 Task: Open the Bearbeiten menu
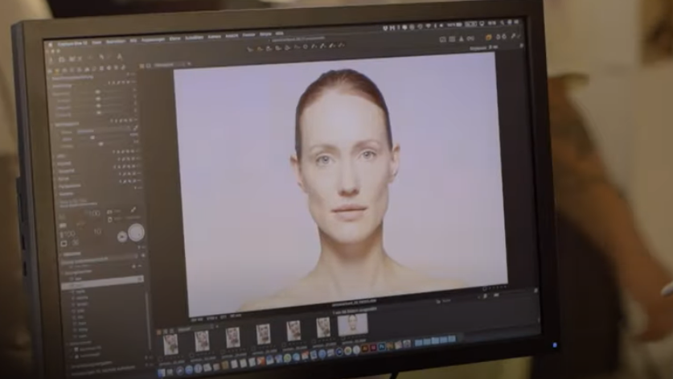(x=116, y=41)
